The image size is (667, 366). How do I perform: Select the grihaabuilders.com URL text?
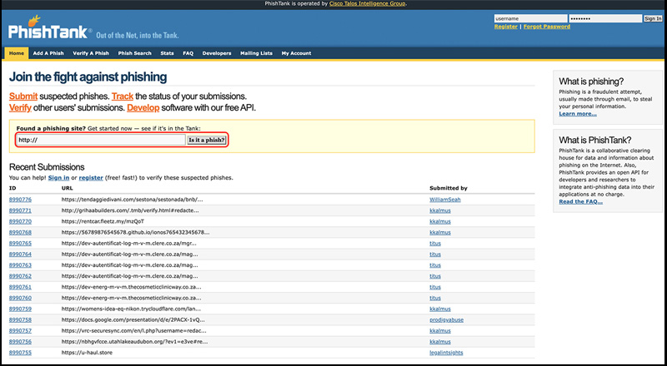point(130,210)
